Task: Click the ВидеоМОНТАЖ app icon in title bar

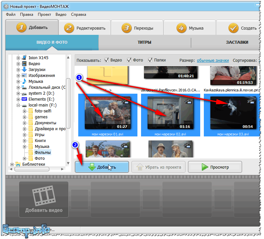Action: coord(6,7)
